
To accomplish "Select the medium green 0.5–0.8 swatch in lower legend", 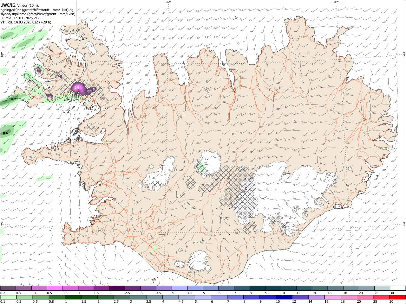I will 40,297.
